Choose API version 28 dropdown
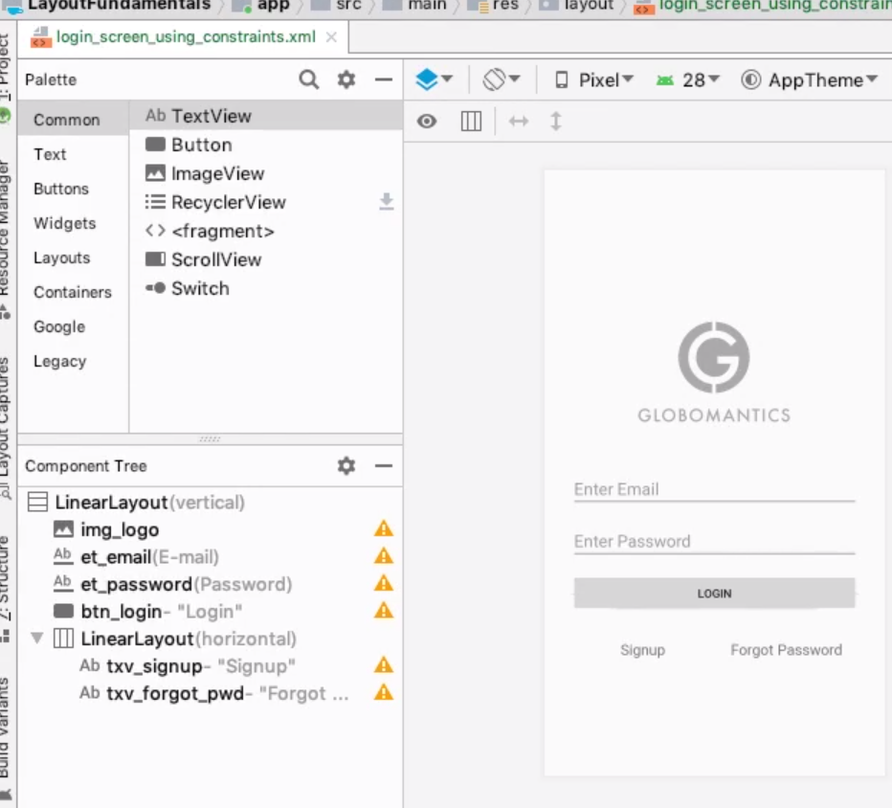This screenshot has width=892, height=808. pos(688,80)
